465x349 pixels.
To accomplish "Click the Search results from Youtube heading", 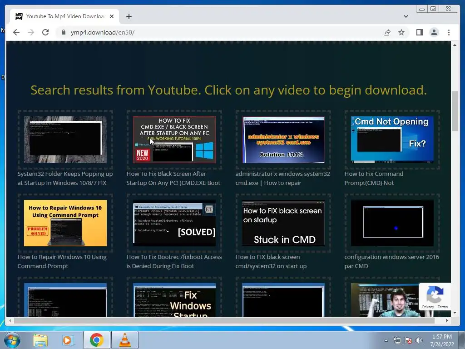I will point(229,90).
